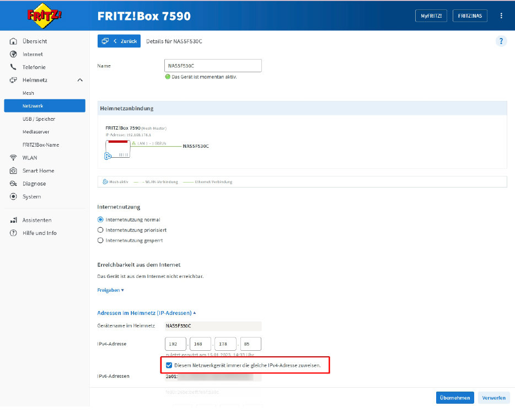
Task: Click the FRITZ!Box device image in diagram
Action: tap(118, 149)
